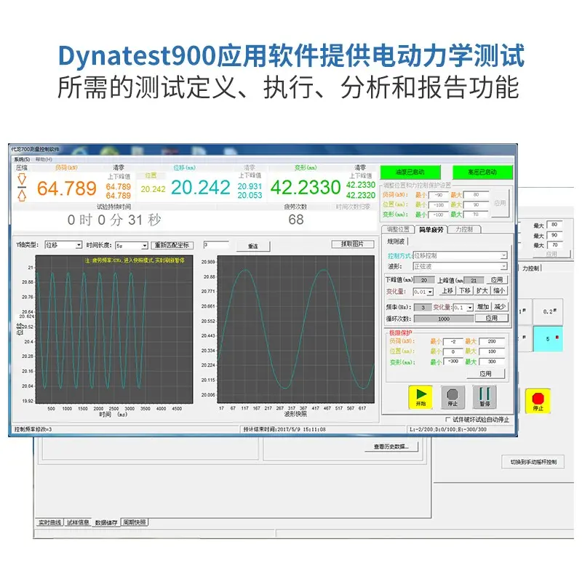This screenshot has height=582, width=582.
Task: Click the 极限保护 变形 最小 field showing -300
Action: (x=453, y=361)
